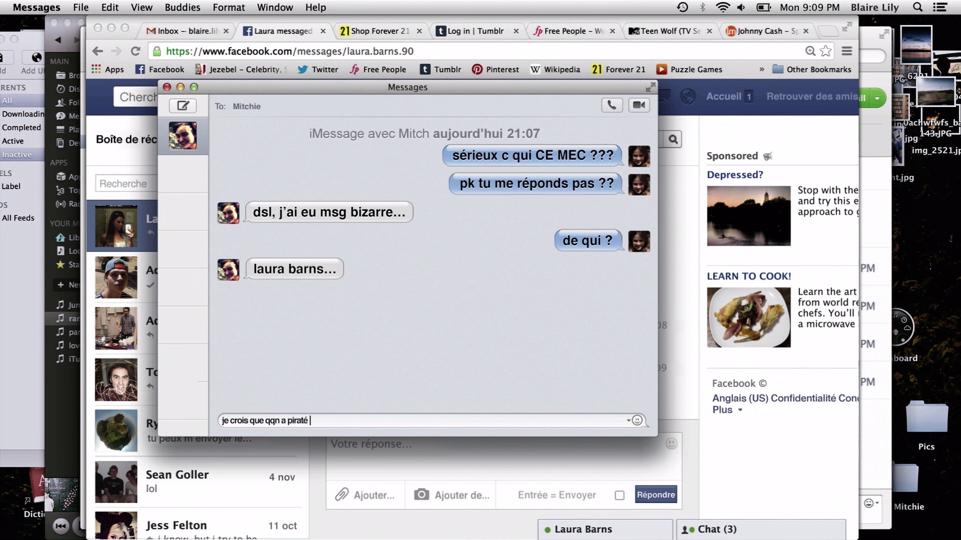Open the Chrome hamburger menu
Viewport: 961px width, 540px height.
(x=847, y=51)
